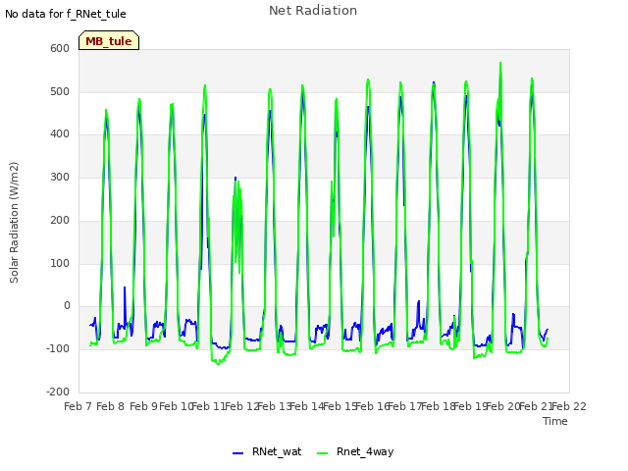Click the 300 y-axis tick label

click(x=60, y=177)
